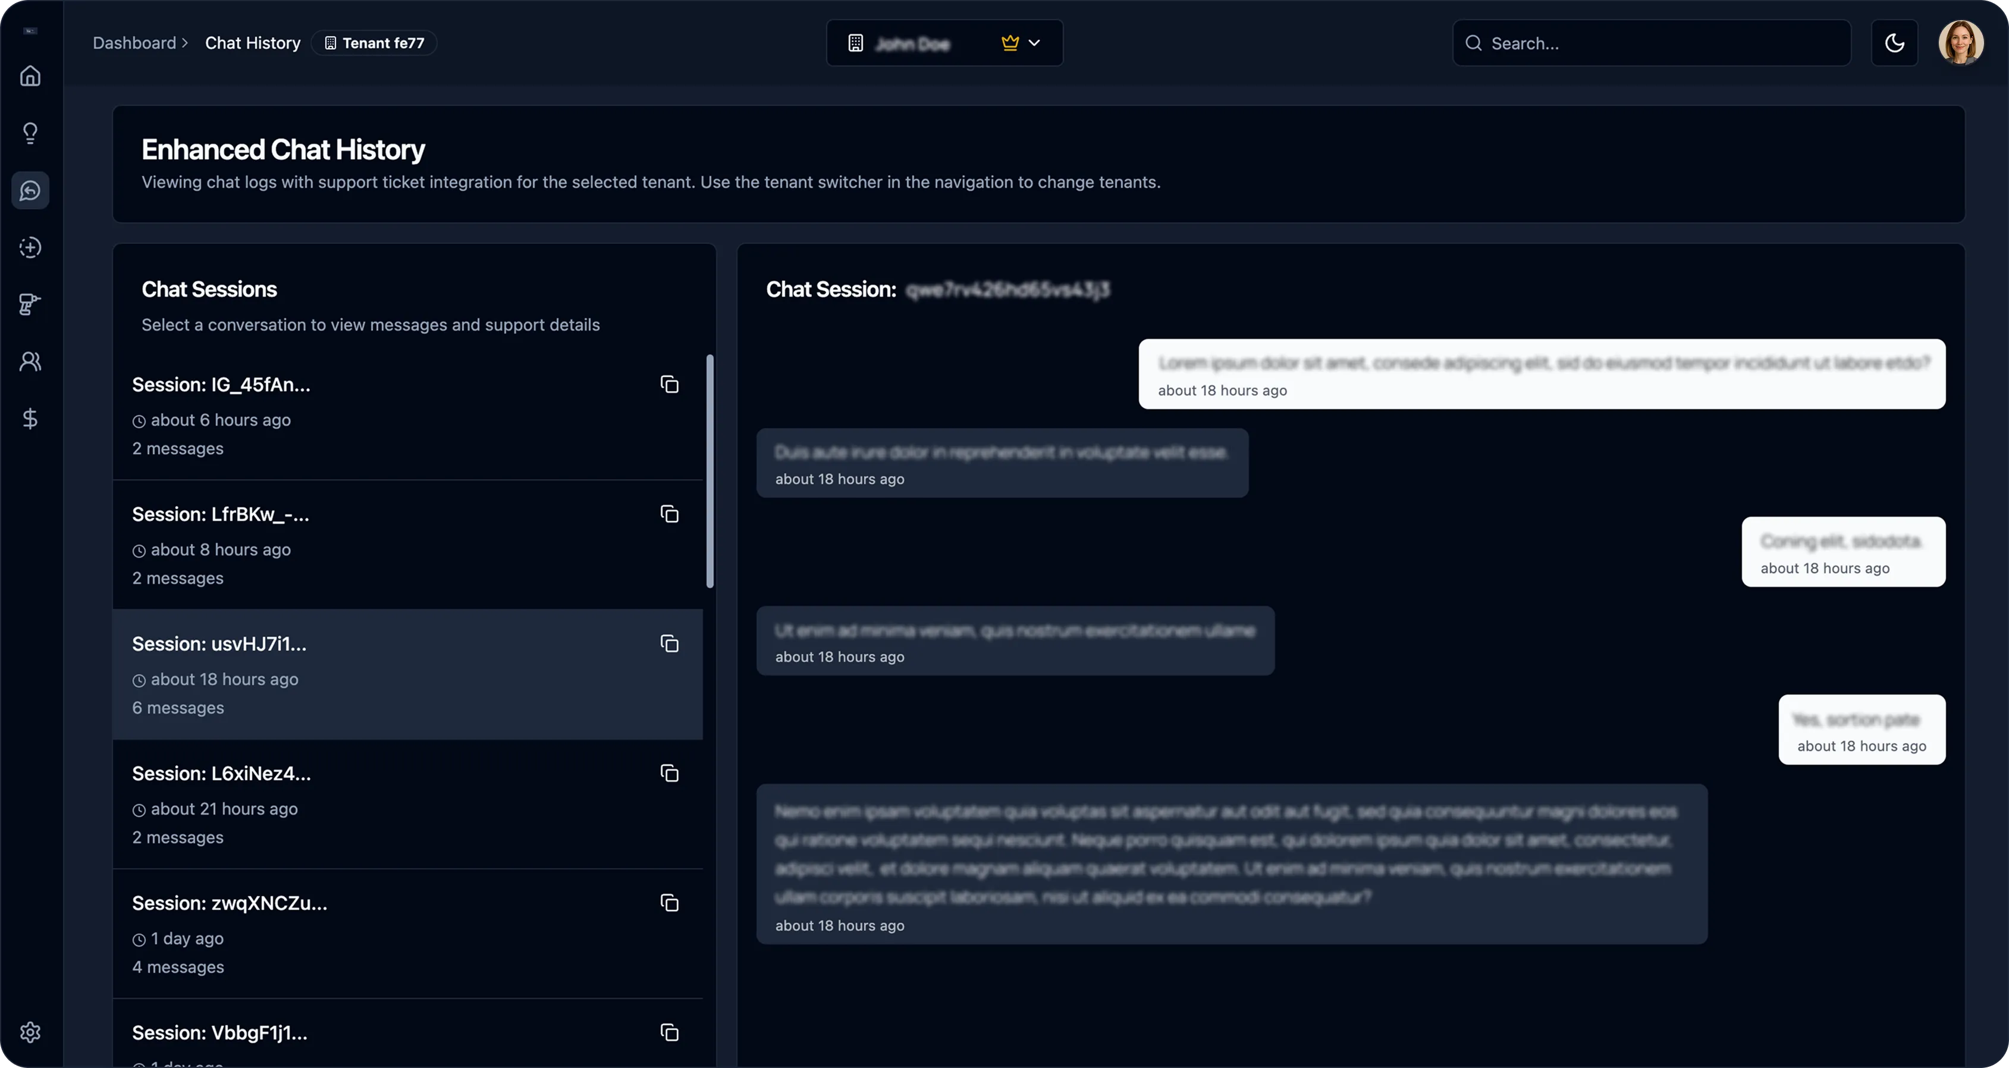The height and width of the screenshot is (1068, 2009).
Task: Copy session ID for Session IG_45fAn
Action: point(669,384)
